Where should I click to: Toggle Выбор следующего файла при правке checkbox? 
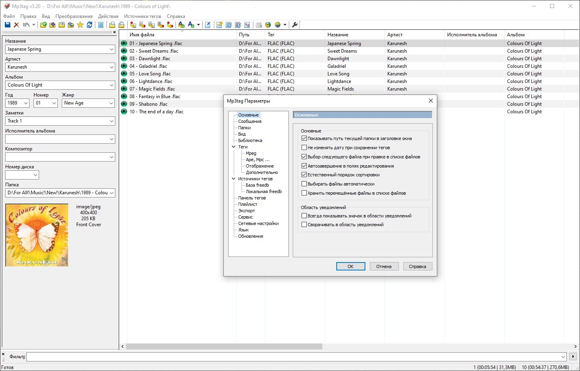click(304, 157)
